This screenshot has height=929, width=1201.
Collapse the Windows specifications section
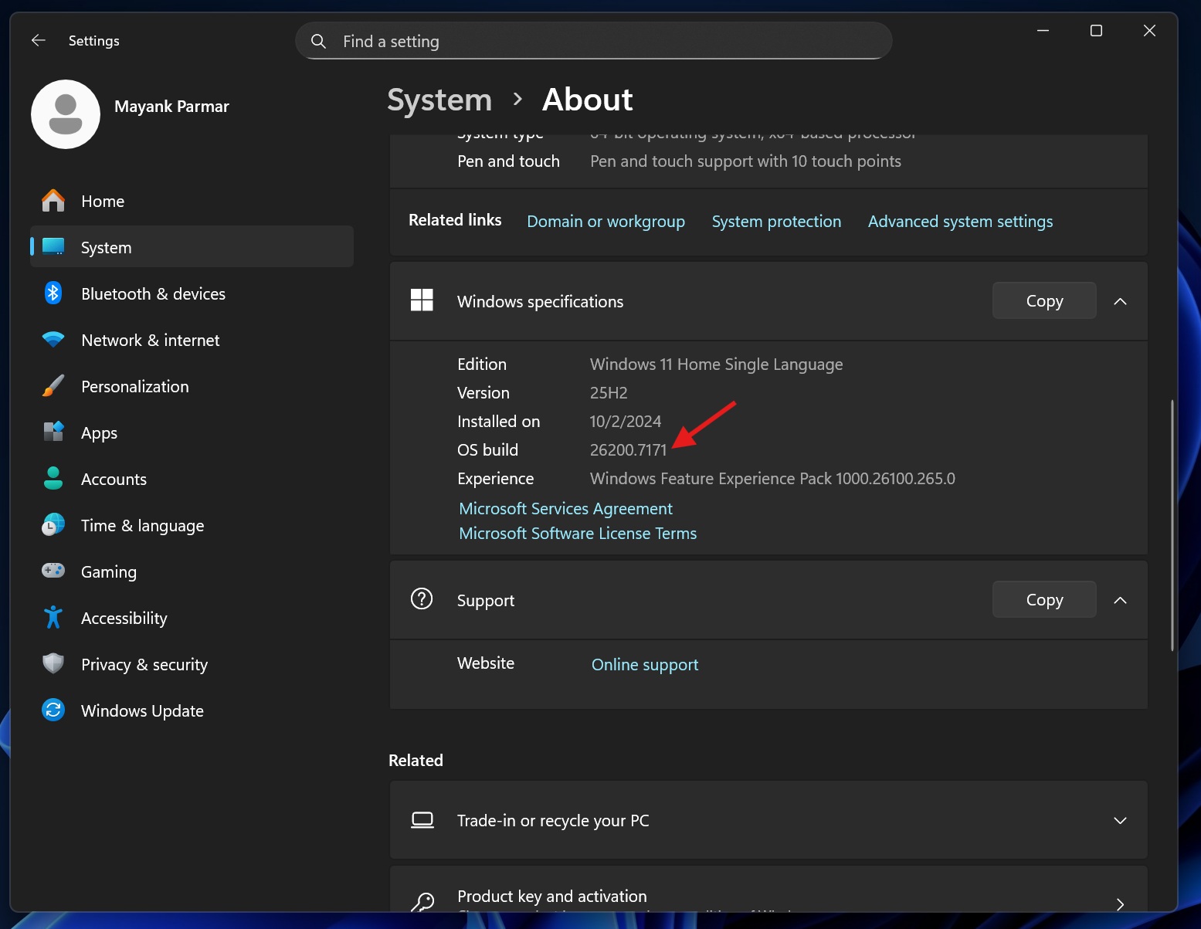[1120, 301]
